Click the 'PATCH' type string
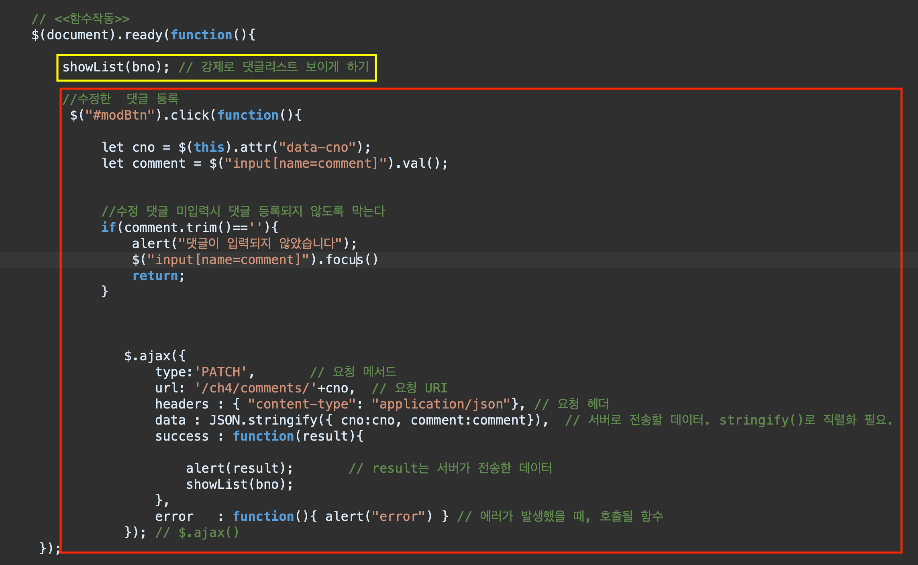Screen dimensions: 918x565 (x=220, y=372)
